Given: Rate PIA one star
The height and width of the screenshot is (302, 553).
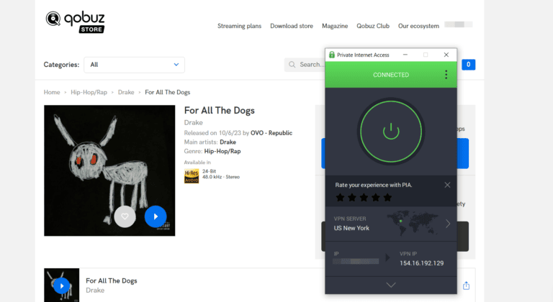Looking at the screenshot, I should (x=340, y=198).
